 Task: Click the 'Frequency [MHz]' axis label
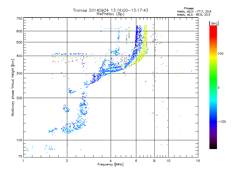[110, 164]
